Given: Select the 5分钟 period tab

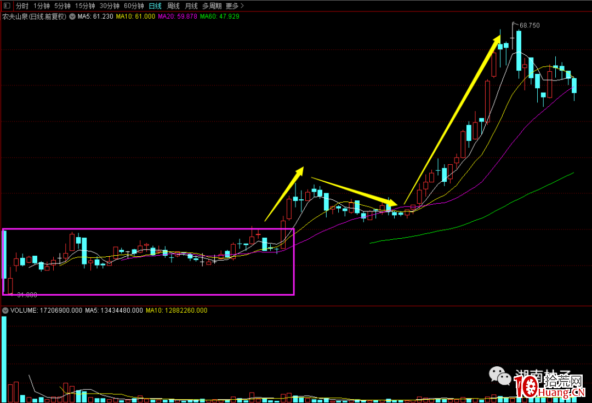Looking at the screenshot, I should [62, 6].
